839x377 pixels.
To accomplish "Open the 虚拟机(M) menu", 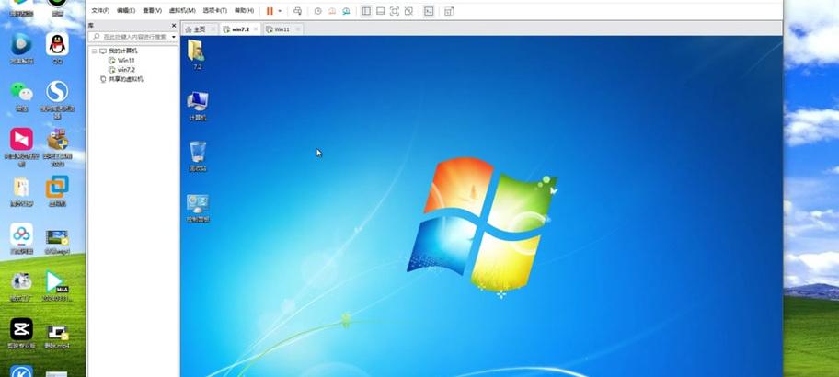I will point(182,11).
